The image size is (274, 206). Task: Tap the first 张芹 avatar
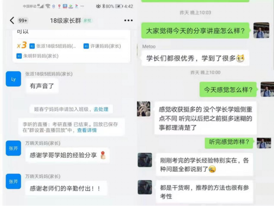coord(14,148)
